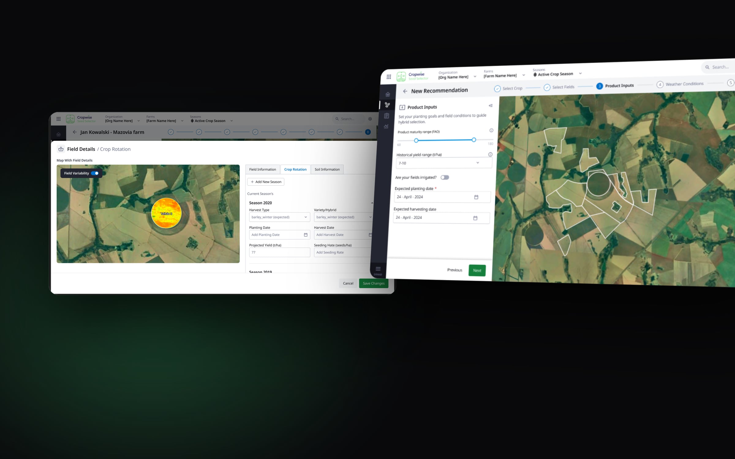
Task: Open analytics chart icon in sidebar
Action: tap(386, 126)
